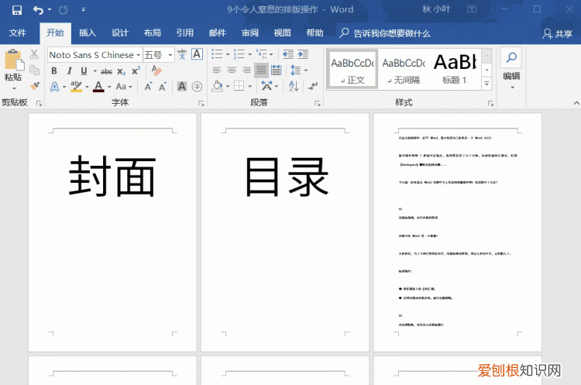Toggle Bold formatting
Image resolution: width=581 pixels, height=385 pixels.
tap(54, 70)
